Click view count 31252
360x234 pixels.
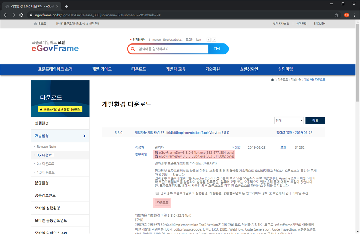tap(300, 147)
